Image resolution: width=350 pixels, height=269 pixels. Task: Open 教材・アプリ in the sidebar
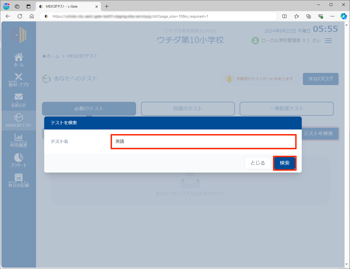pyautogui.click(x=19, y=80)
